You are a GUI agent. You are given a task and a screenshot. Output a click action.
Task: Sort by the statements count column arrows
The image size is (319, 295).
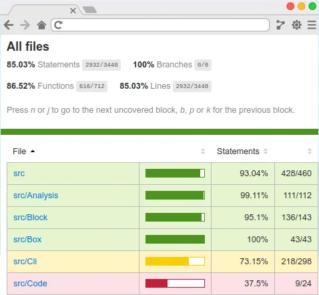pos(310,152)
